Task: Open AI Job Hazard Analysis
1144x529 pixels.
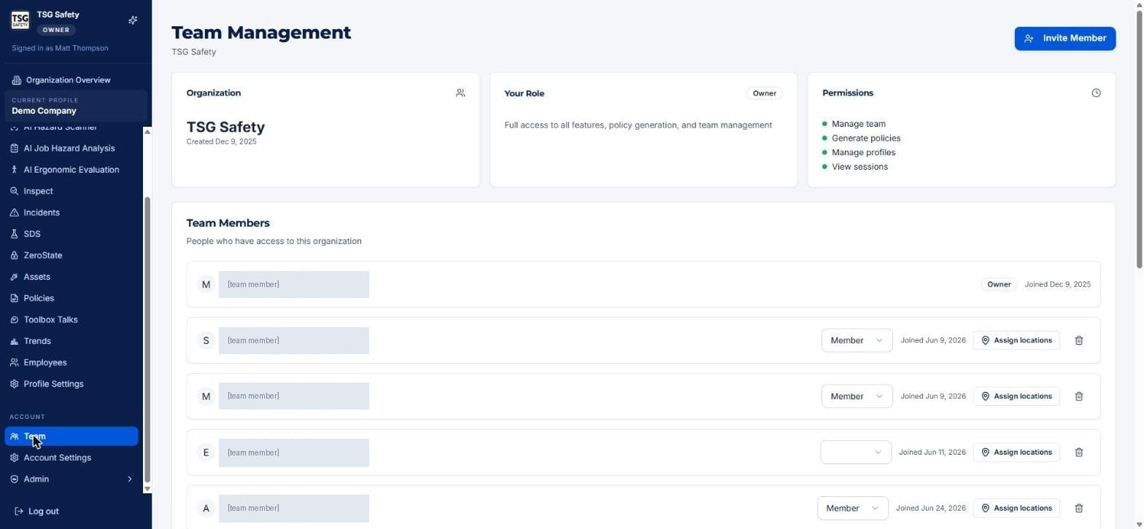Action: (x=69, y=149)
